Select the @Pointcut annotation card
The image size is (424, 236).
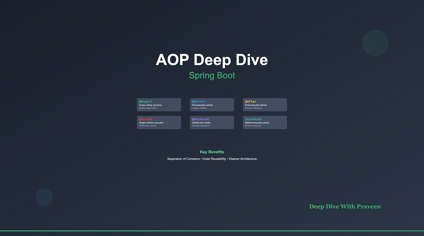(x=212, y=122)
